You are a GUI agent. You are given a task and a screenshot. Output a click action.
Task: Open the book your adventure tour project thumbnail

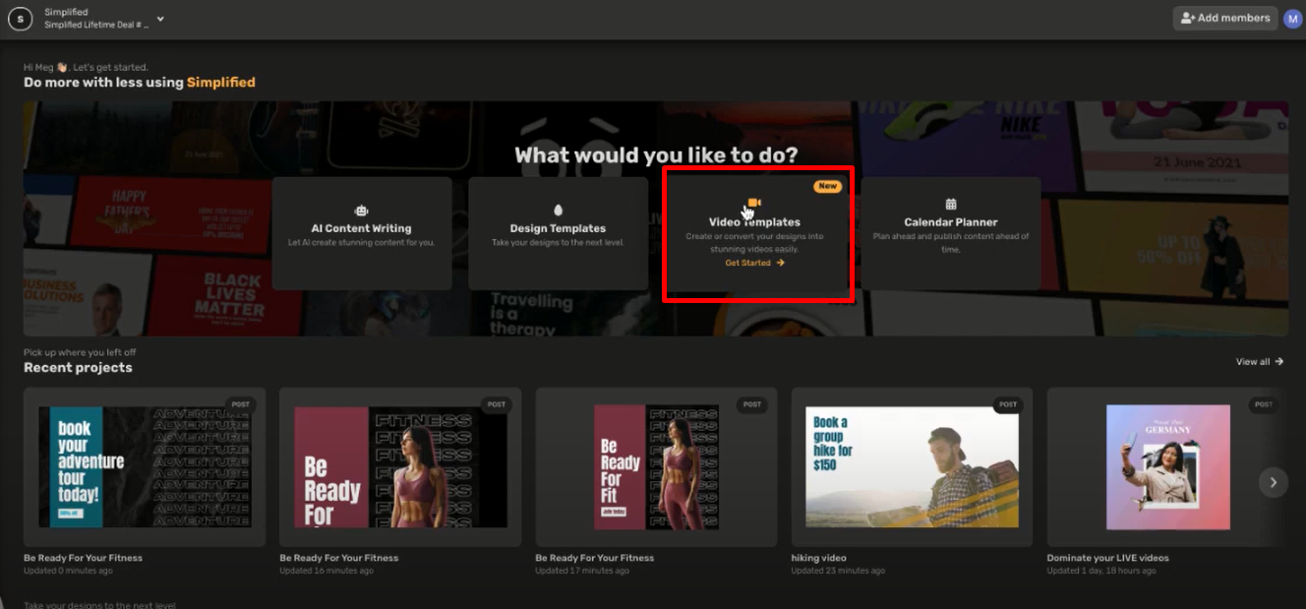tap(145, 467)
